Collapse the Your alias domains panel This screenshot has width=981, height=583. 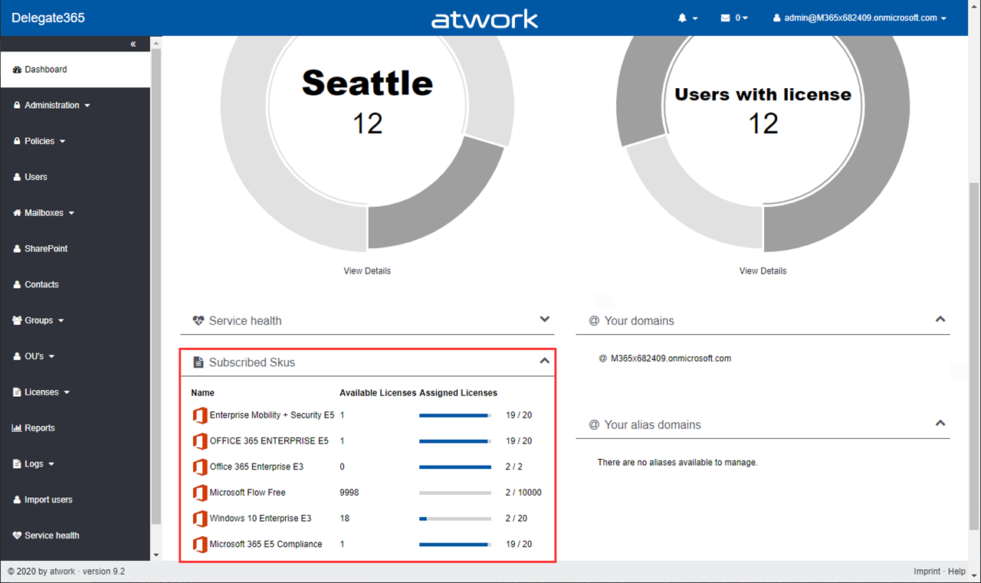940,424
